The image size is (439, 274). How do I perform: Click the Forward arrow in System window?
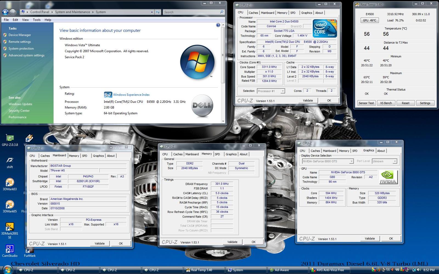[12, 12]
